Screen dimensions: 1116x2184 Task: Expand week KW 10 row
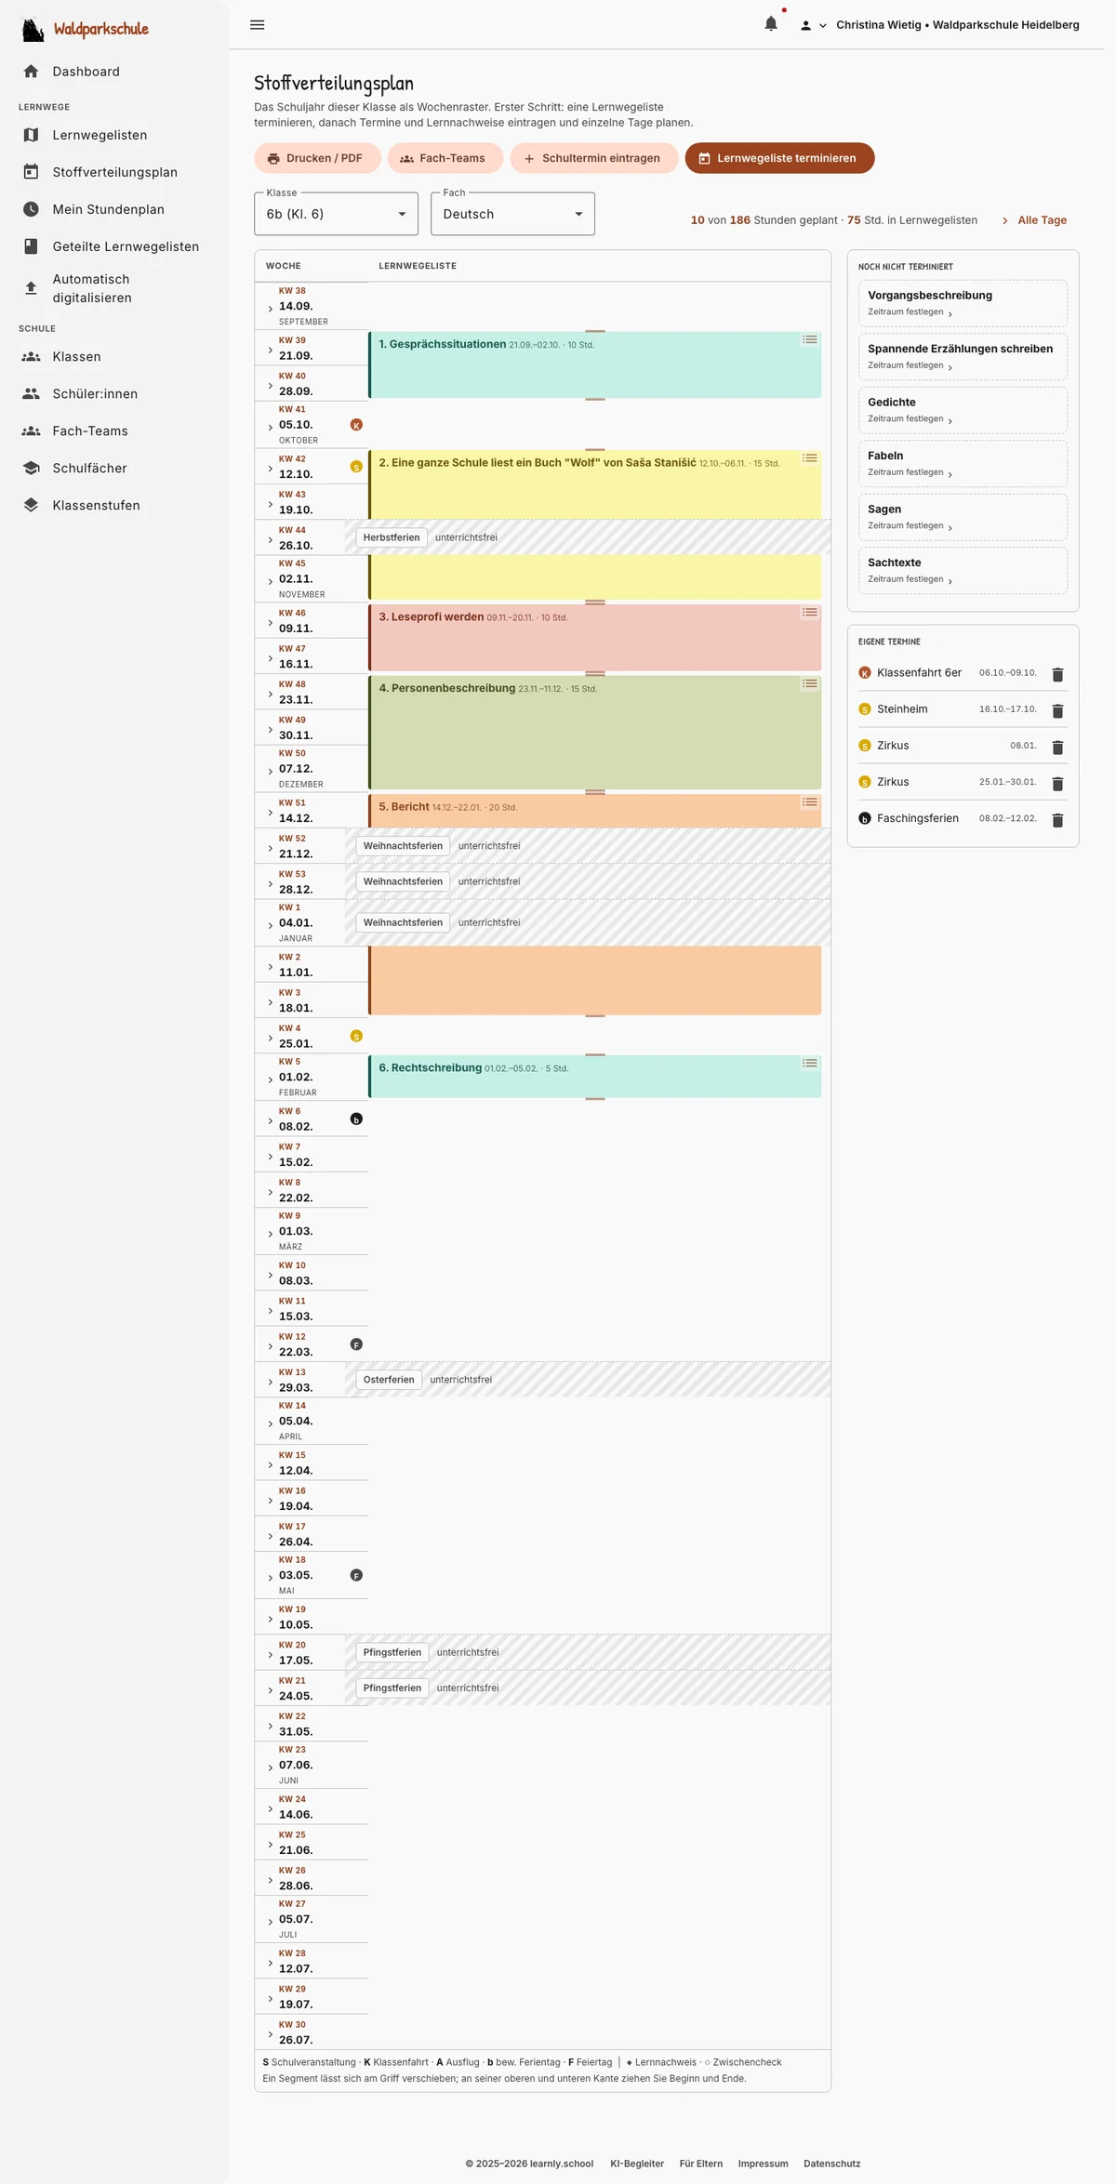tap(271, 1276)
